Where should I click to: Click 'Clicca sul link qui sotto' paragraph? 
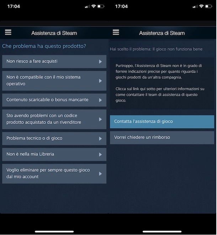pos(160,95)
